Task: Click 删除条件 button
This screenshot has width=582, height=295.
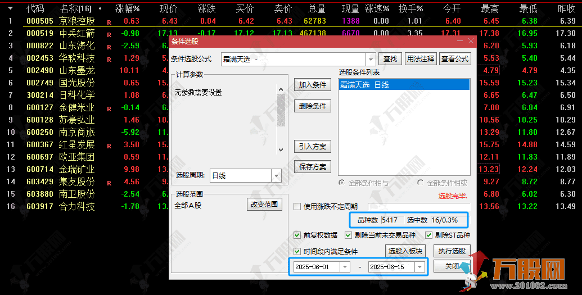Action: [313, 106]
